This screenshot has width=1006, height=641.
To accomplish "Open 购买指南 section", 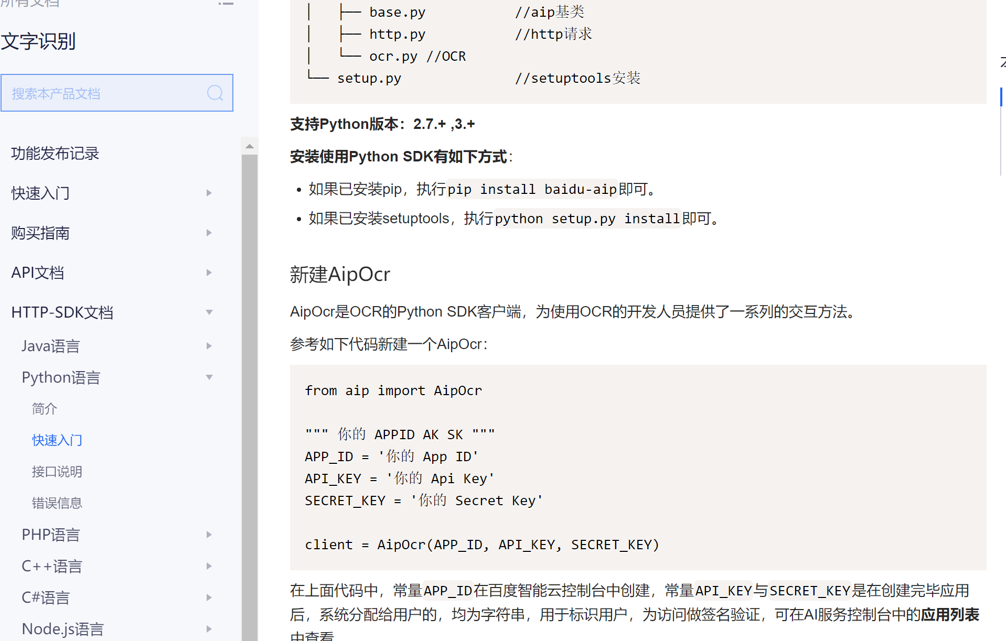I will [40, 233].
